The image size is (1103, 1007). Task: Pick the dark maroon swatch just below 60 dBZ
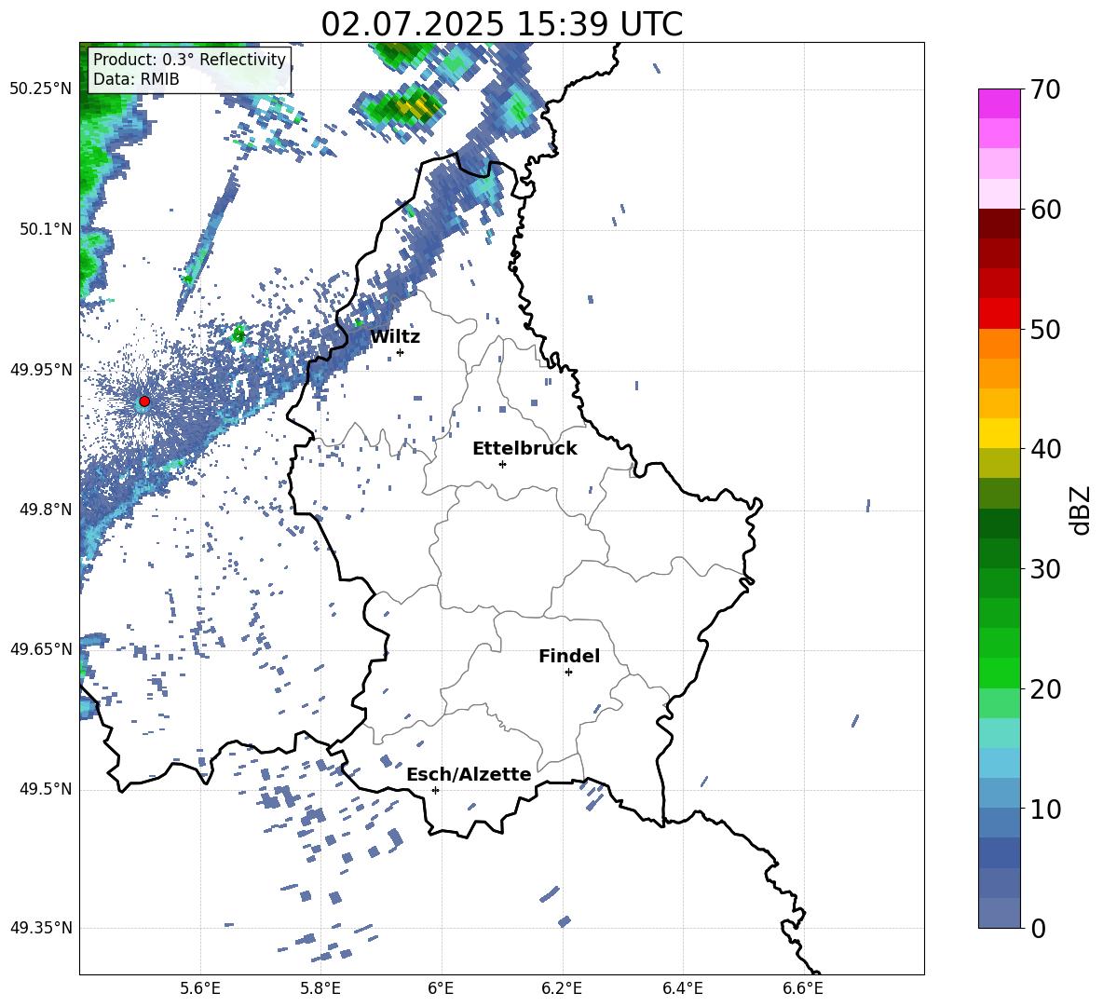point(999,224)
